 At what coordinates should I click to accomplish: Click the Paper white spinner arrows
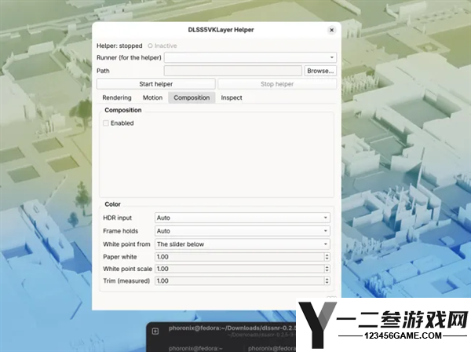tap(327, 257)
